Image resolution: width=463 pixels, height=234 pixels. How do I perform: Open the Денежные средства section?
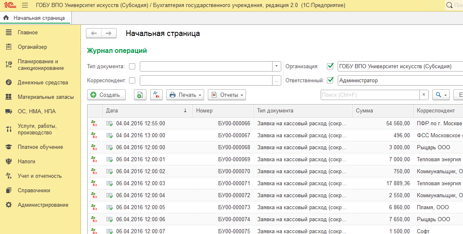click(43, 82)
